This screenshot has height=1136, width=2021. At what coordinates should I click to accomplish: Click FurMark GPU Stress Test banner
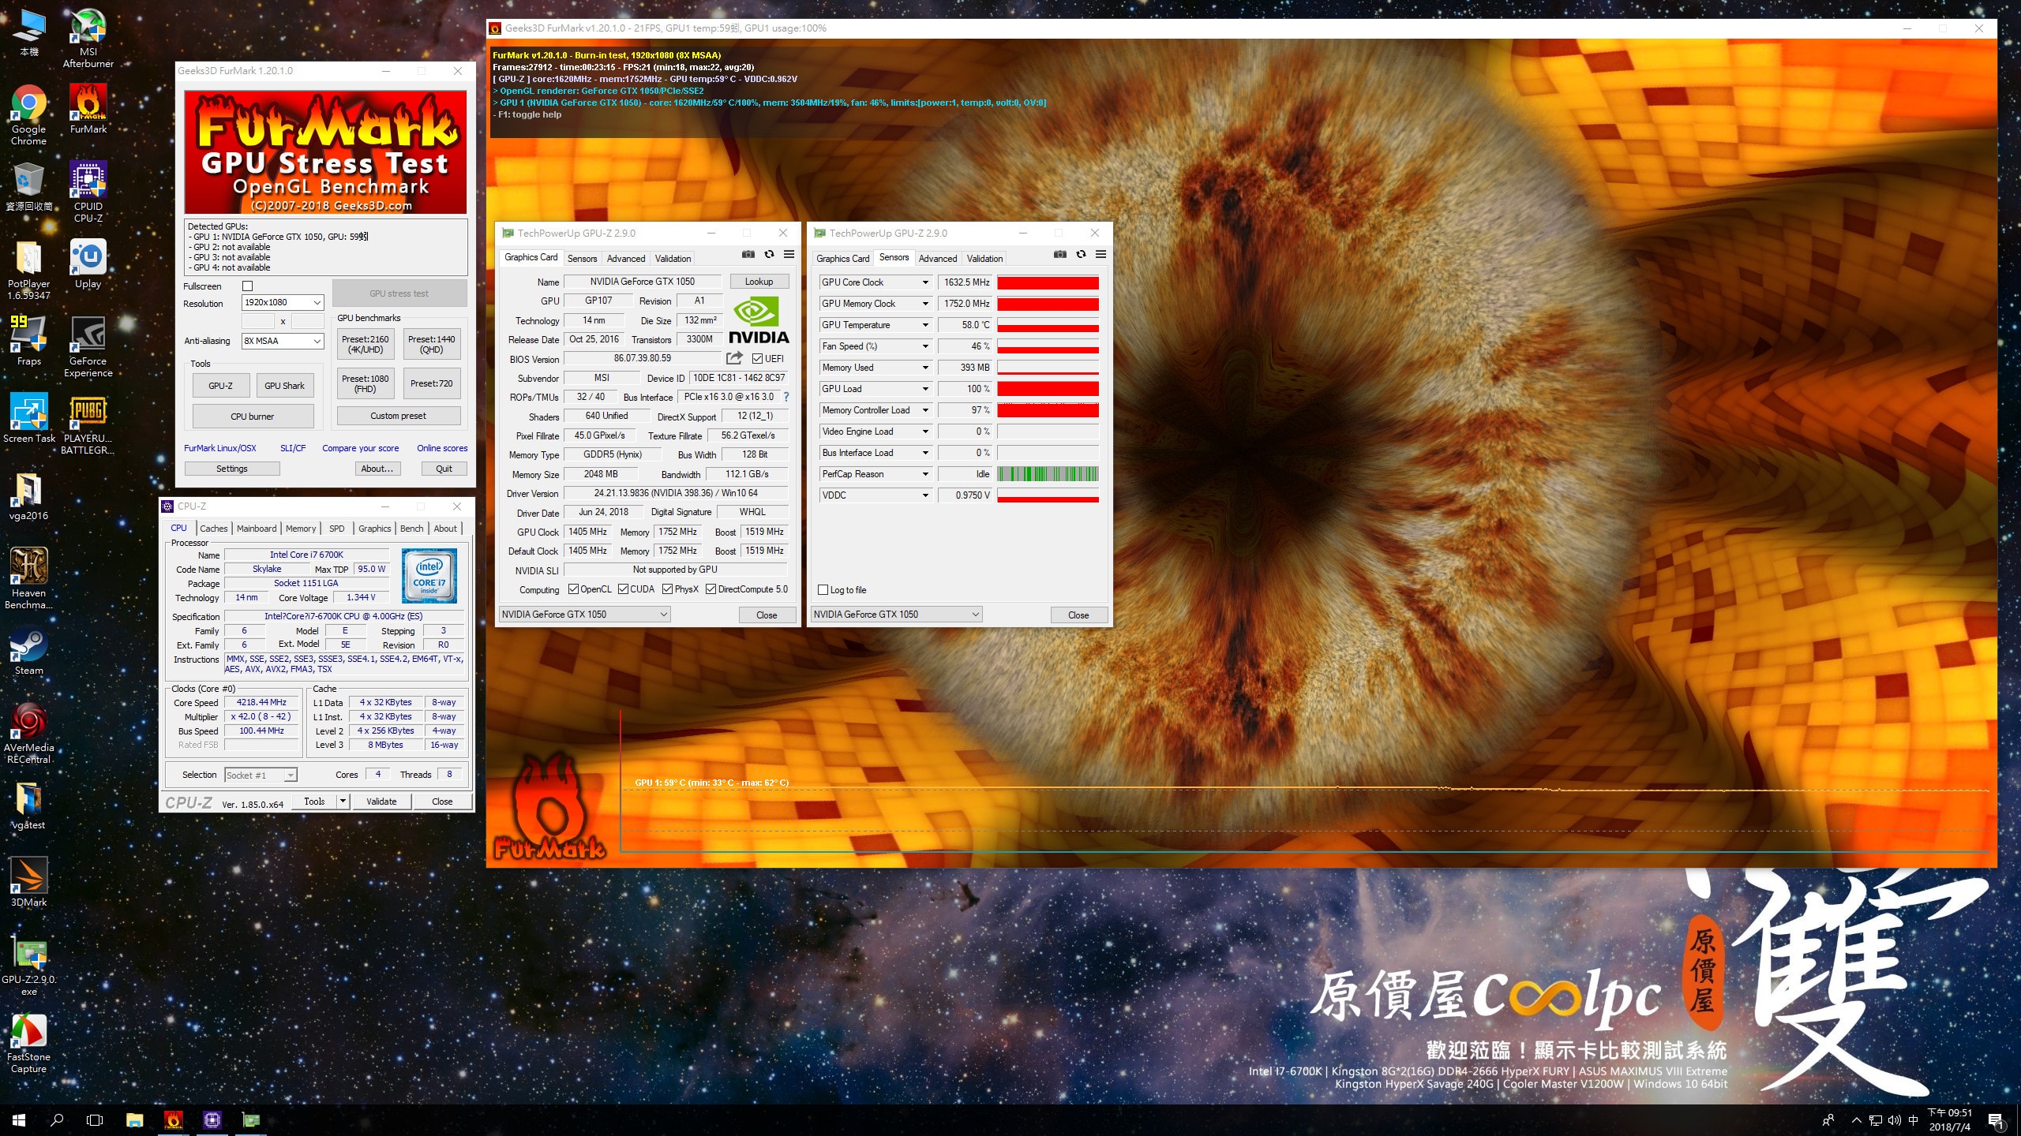[x=325, y=151]
